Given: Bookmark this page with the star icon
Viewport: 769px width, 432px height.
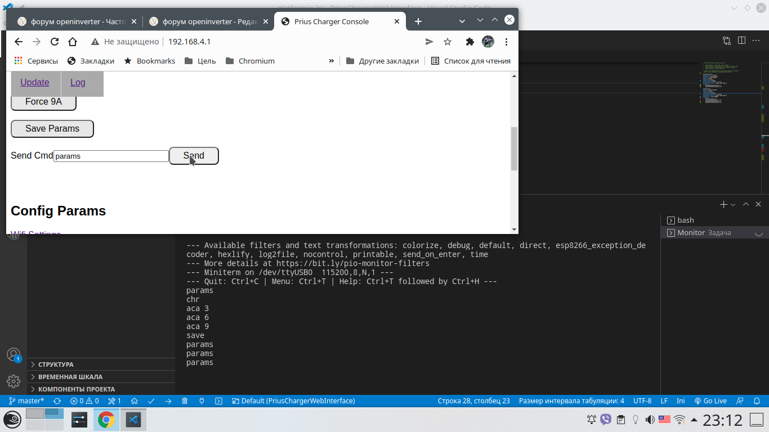Looking at the screenshot, I should coord(448,42).
